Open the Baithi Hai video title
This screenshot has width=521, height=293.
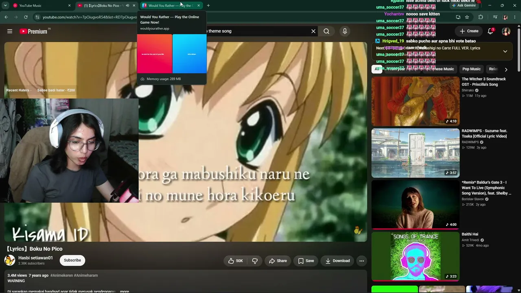click(470, 234)
